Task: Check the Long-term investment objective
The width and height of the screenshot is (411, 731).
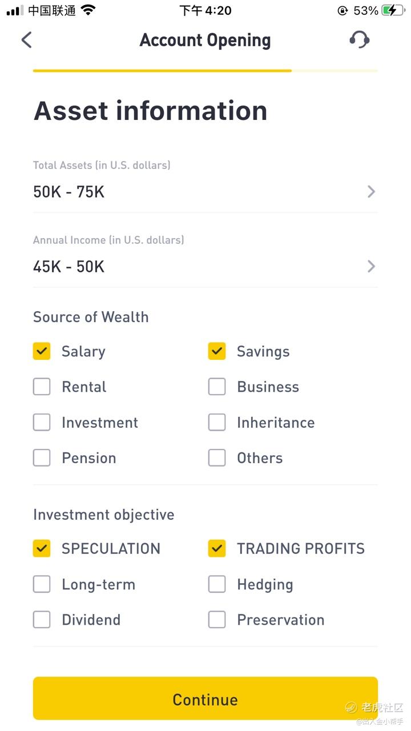Action: tap(42, 584)
